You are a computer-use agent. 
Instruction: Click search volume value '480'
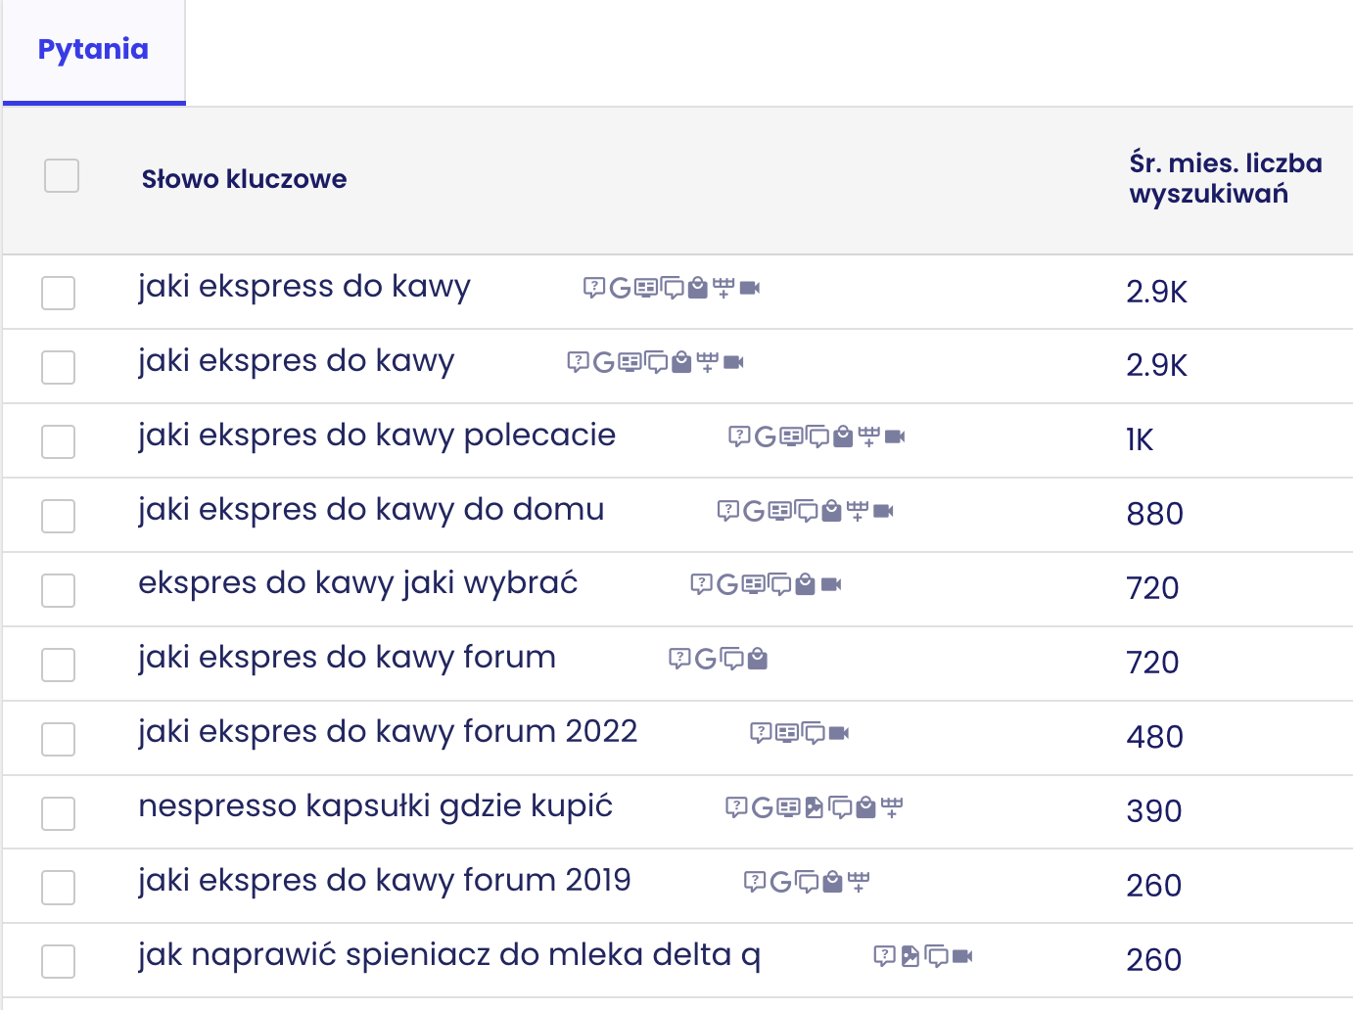click(1155, 737)
